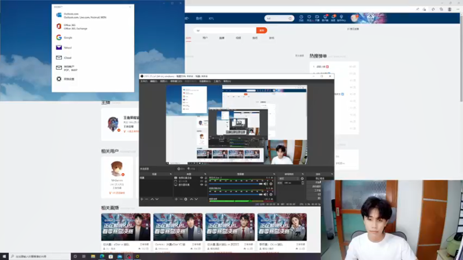Add a new source in OBS
Image resolution: width=463 pixels, height=260 pixels.
tap(177, 199)
